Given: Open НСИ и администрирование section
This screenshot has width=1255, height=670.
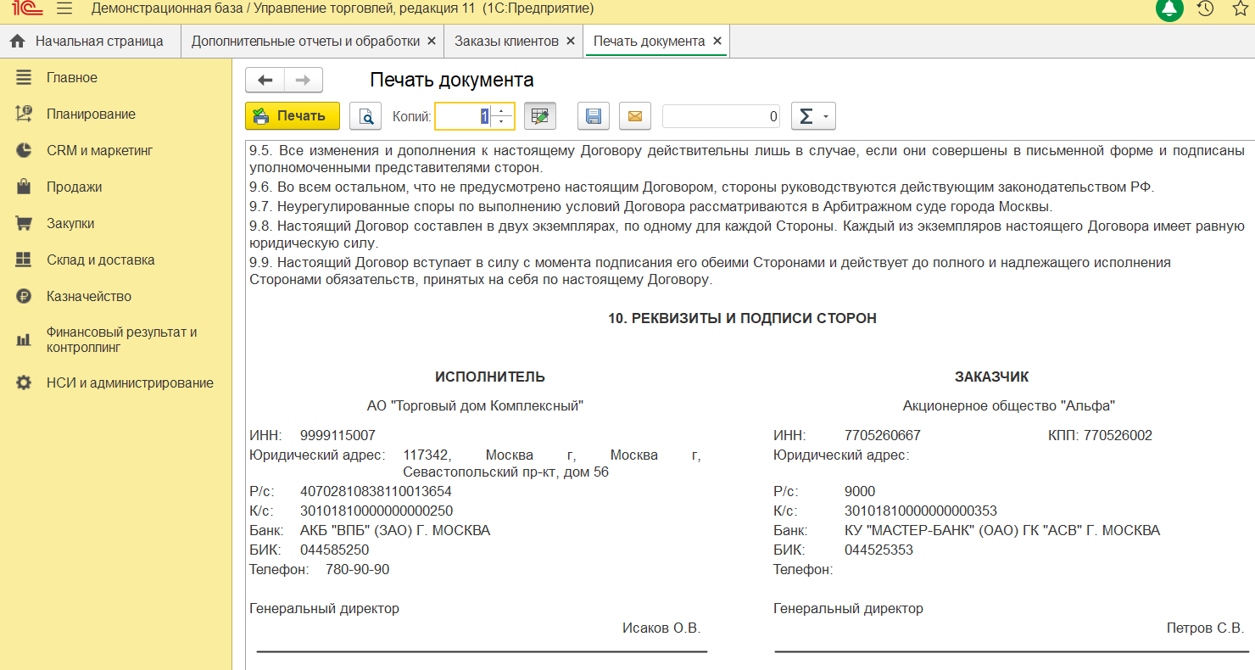Looking at the screenshot, I should tap(130, 382).
